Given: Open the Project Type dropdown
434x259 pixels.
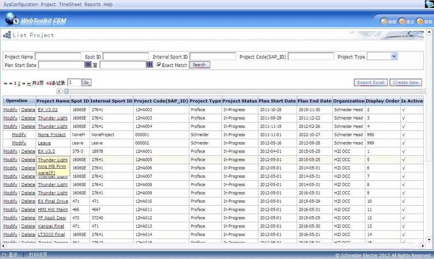Looking at the screenshot, I should pos(394,57).
